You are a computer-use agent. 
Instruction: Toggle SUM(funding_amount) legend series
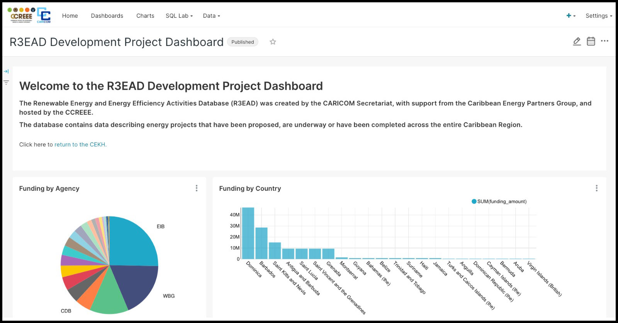point(499,201)
